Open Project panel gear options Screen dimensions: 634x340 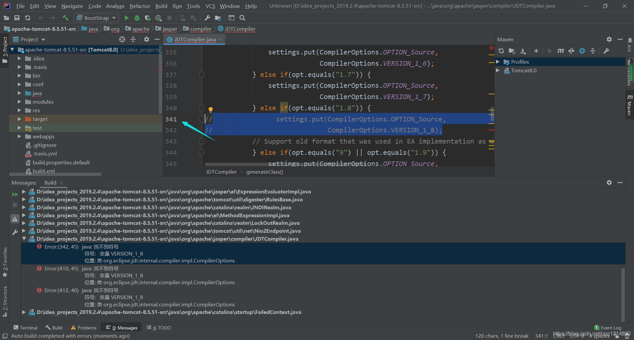pos(147,39)
